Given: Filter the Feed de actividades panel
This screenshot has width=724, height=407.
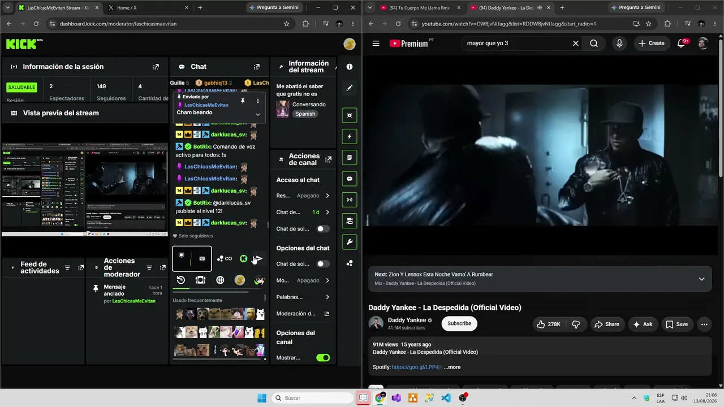Looking at the screenshot, I should [68, 268].
